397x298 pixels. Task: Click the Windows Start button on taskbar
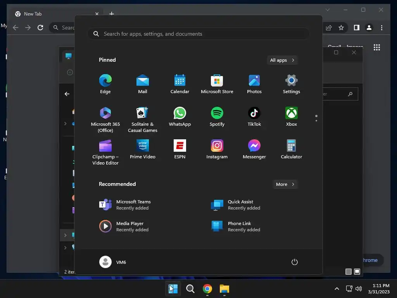(x=173, y=289)
